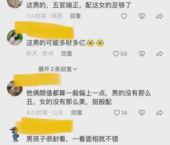Dislike the 贵州 comment with the broken heart
170x145 pixels.
click(x=142, y=54)
